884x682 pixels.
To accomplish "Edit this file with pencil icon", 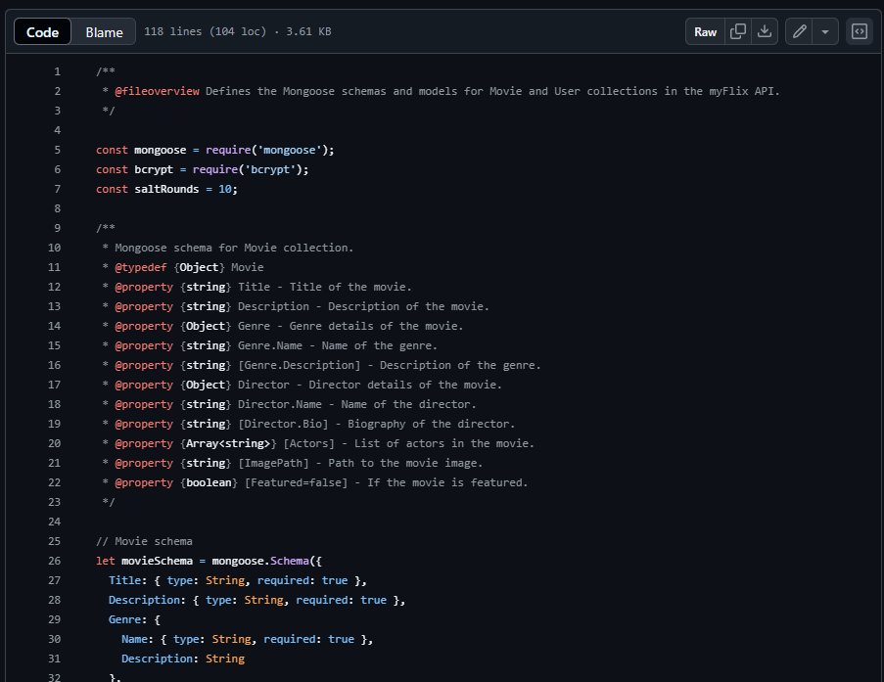I will point(799,31).
